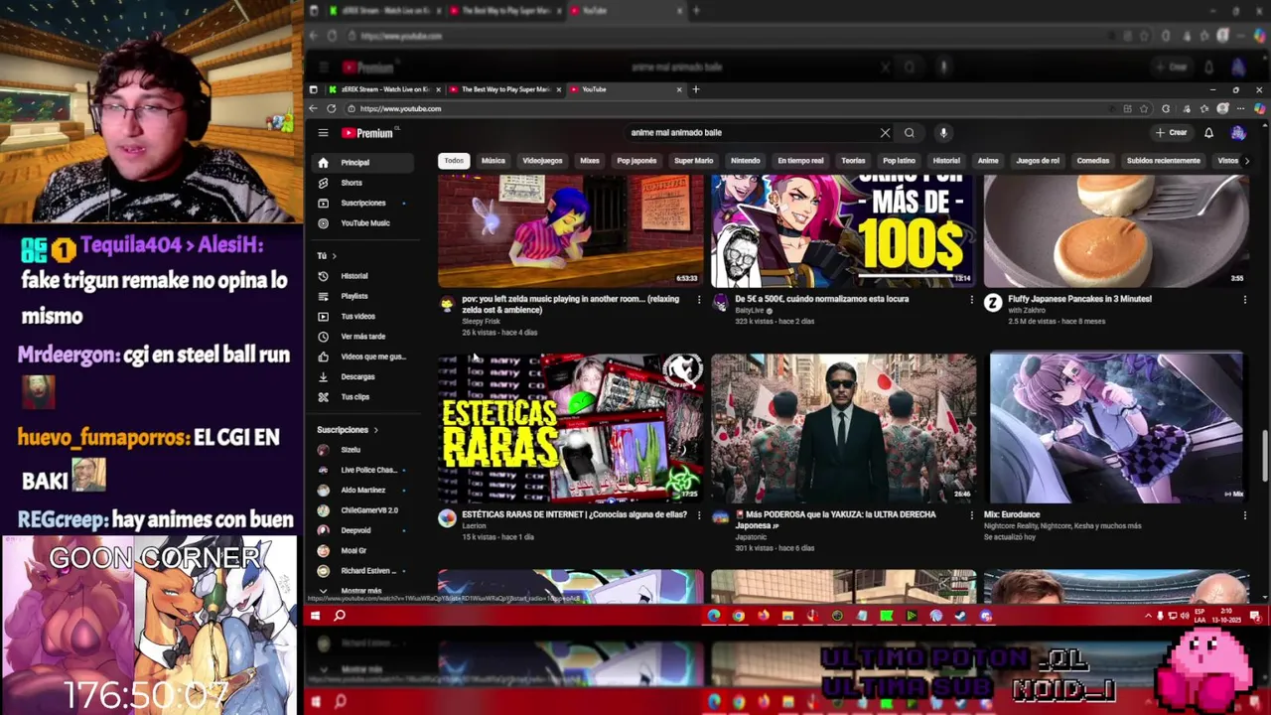Open the Fluffy Japanese Pancakes thumbnail
1271x715 pixels.
tap(1116, 230)
